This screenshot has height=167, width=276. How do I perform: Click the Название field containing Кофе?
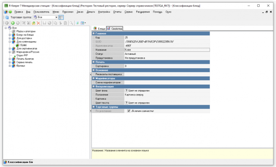point(167,50)
